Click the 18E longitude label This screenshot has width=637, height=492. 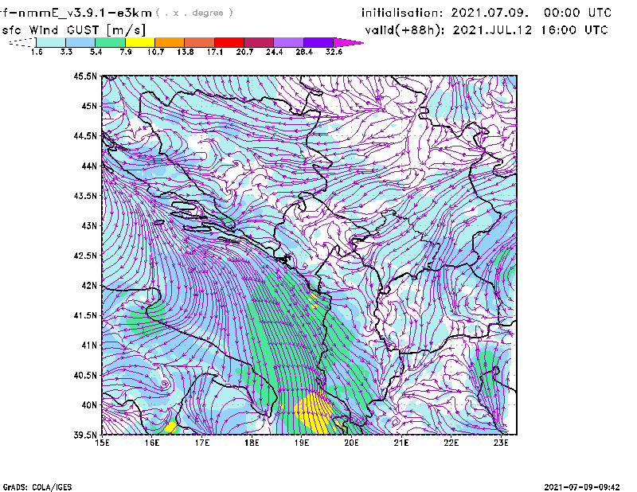pyautogui.click(x=252, y=443)
